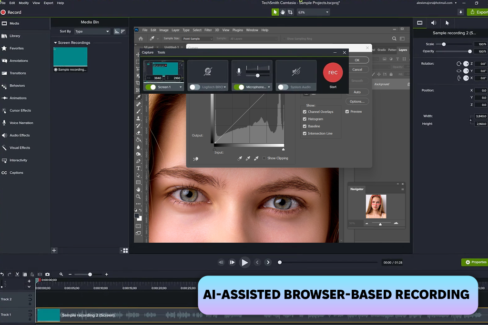The width and height of the screenshot is (488, 325).
Task: Toggle the System Audio switch
Action: [x=283, y=87]
